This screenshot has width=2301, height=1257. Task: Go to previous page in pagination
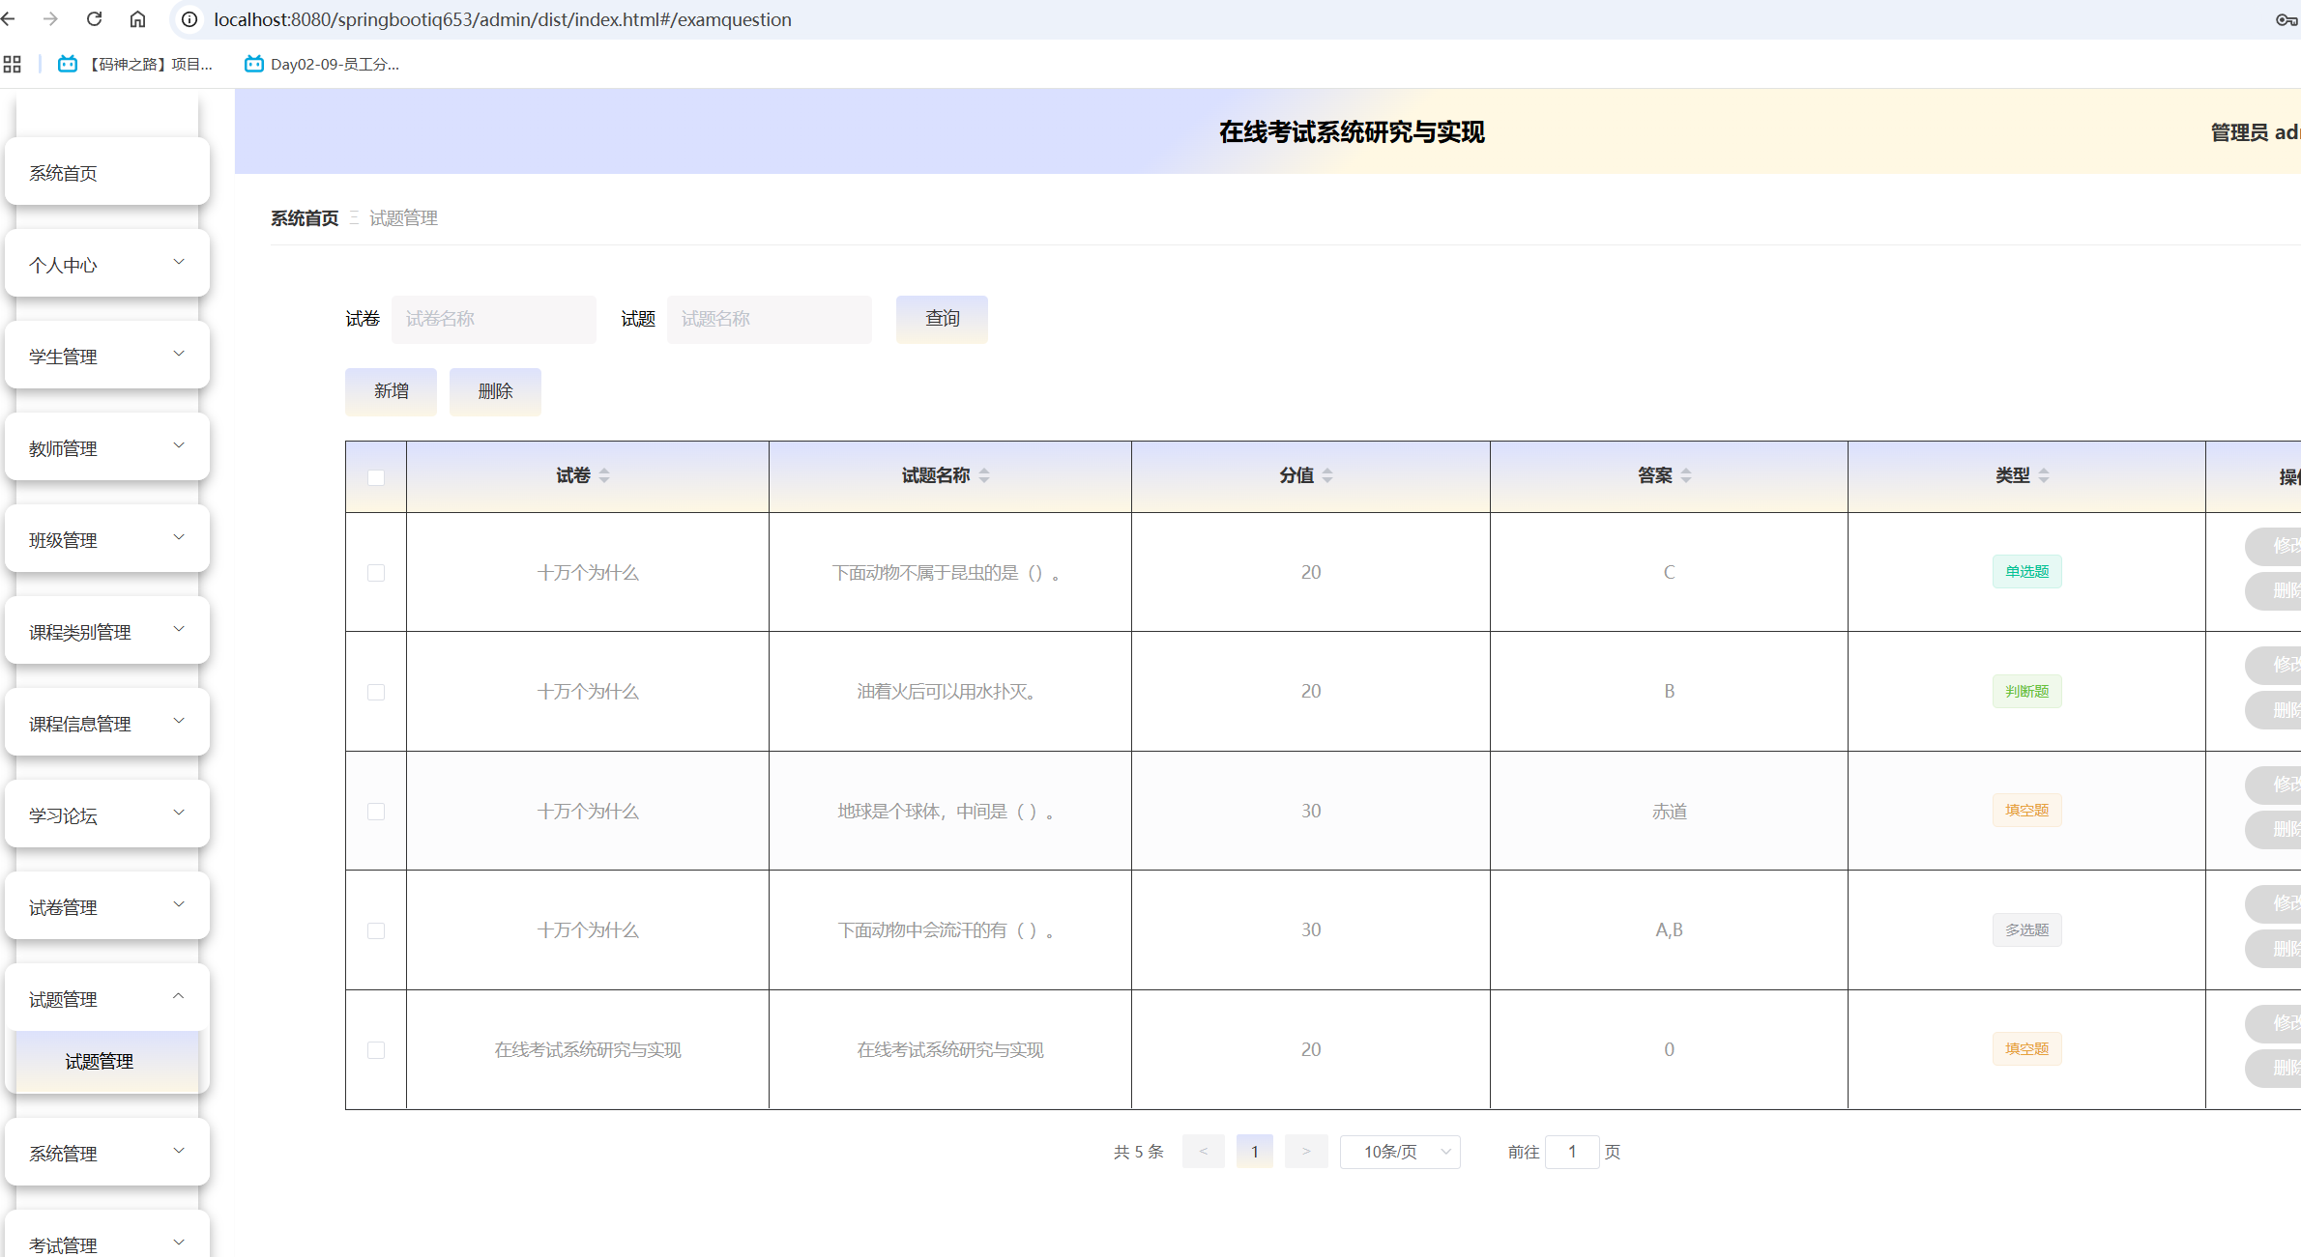click(x=1204, y=1152)
